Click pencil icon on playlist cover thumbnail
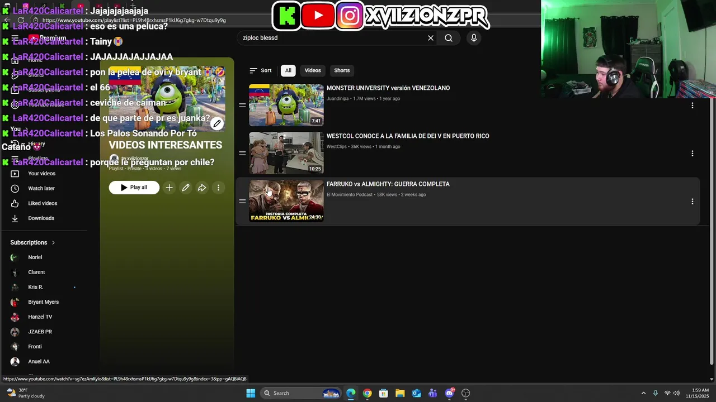The width and height of the screenshot is (716, 402). pos(217,124)
